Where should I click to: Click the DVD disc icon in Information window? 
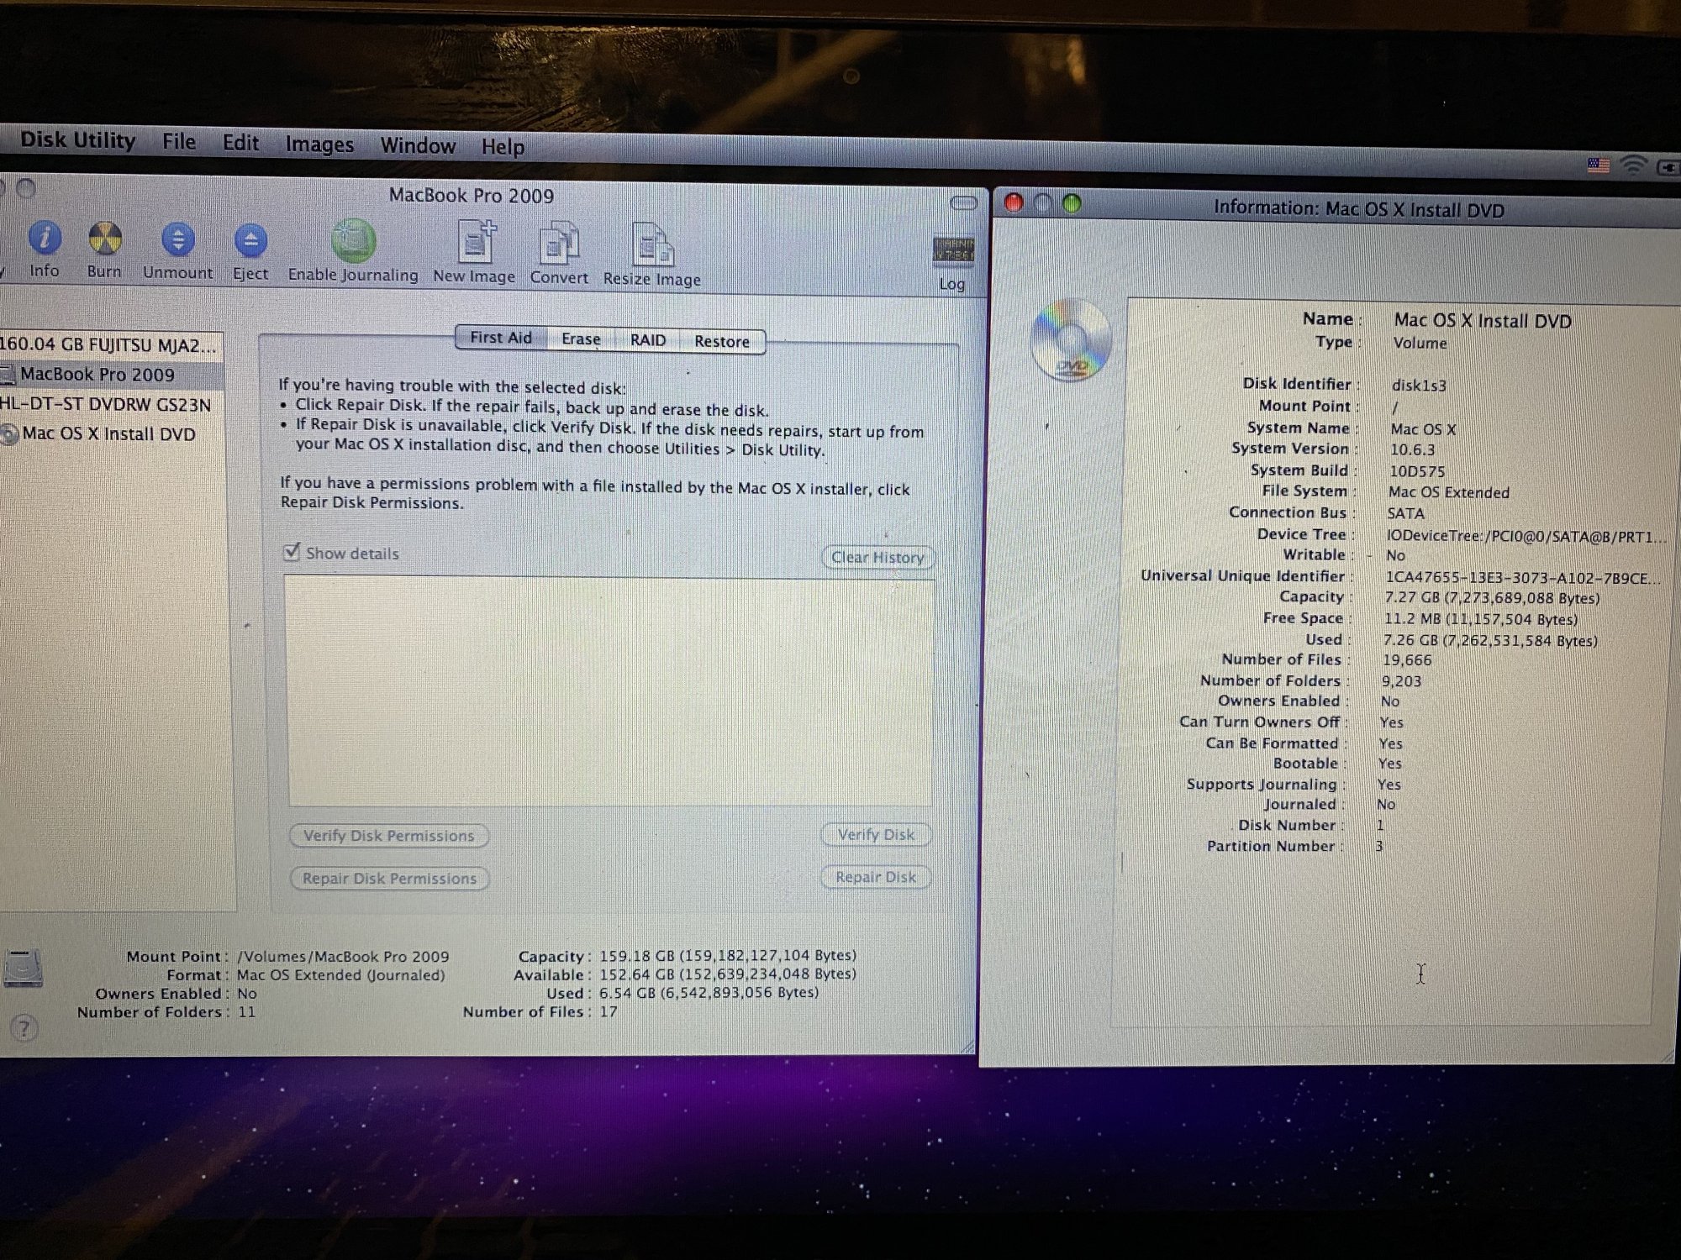click(1071, 339)
